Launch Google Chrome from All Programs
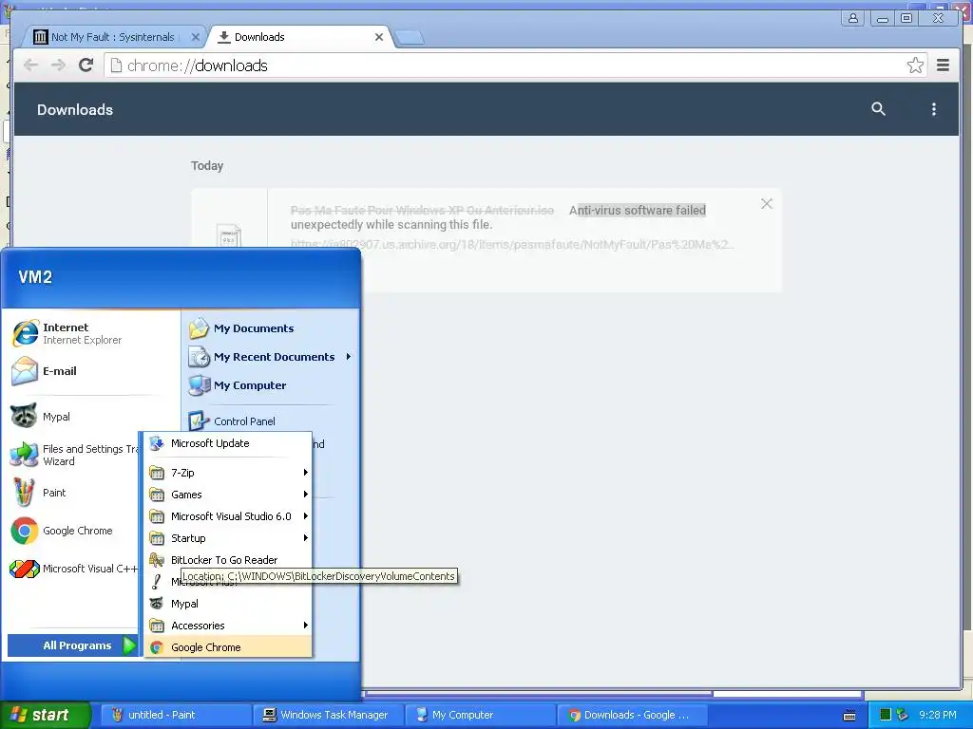 point(228,647)
